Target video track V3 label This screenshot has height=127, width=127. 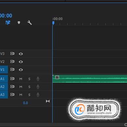point(2,54)
